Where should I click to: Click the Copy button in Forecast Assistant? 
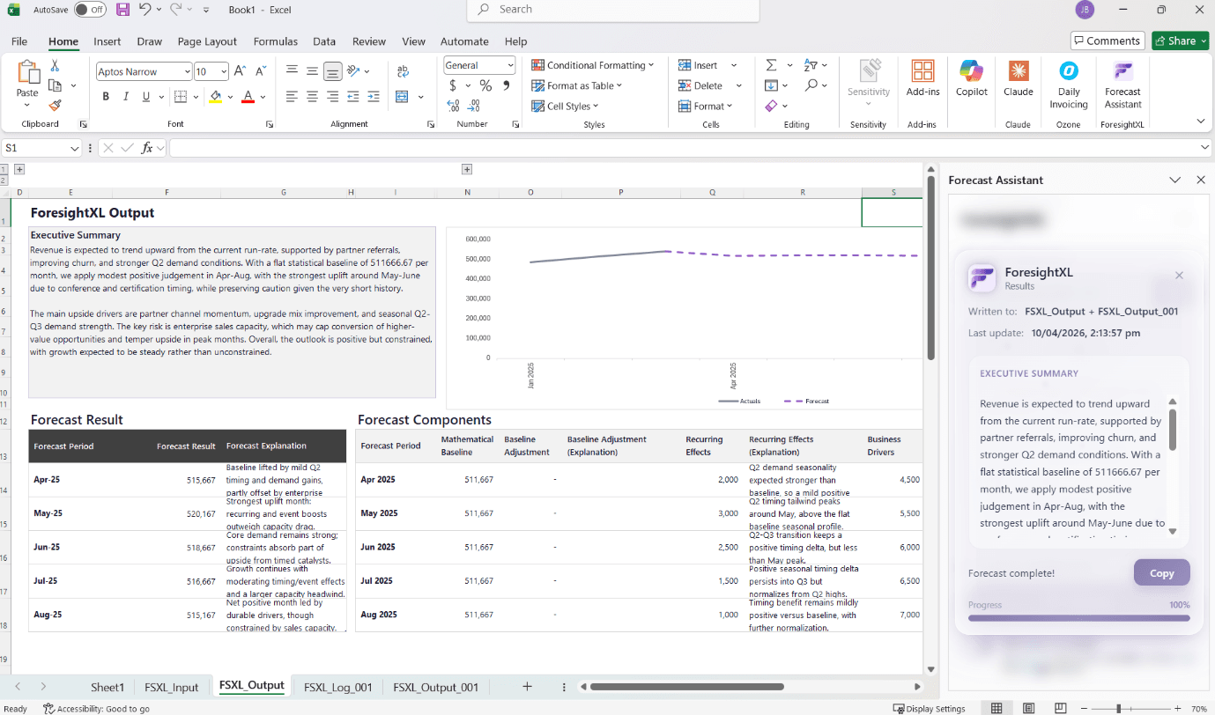(x=1161, y=573)
